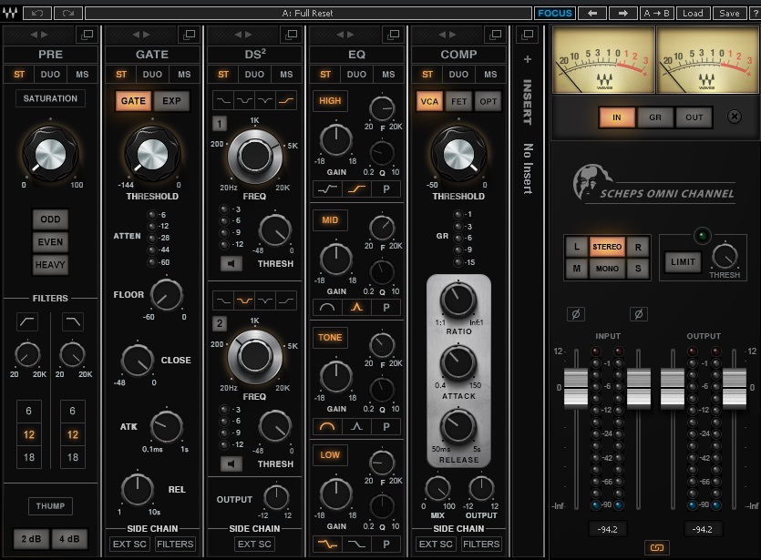Set PRE module to MS mode
The height and width of the screenshot is (560, 761).
click(x=82, y=74)
